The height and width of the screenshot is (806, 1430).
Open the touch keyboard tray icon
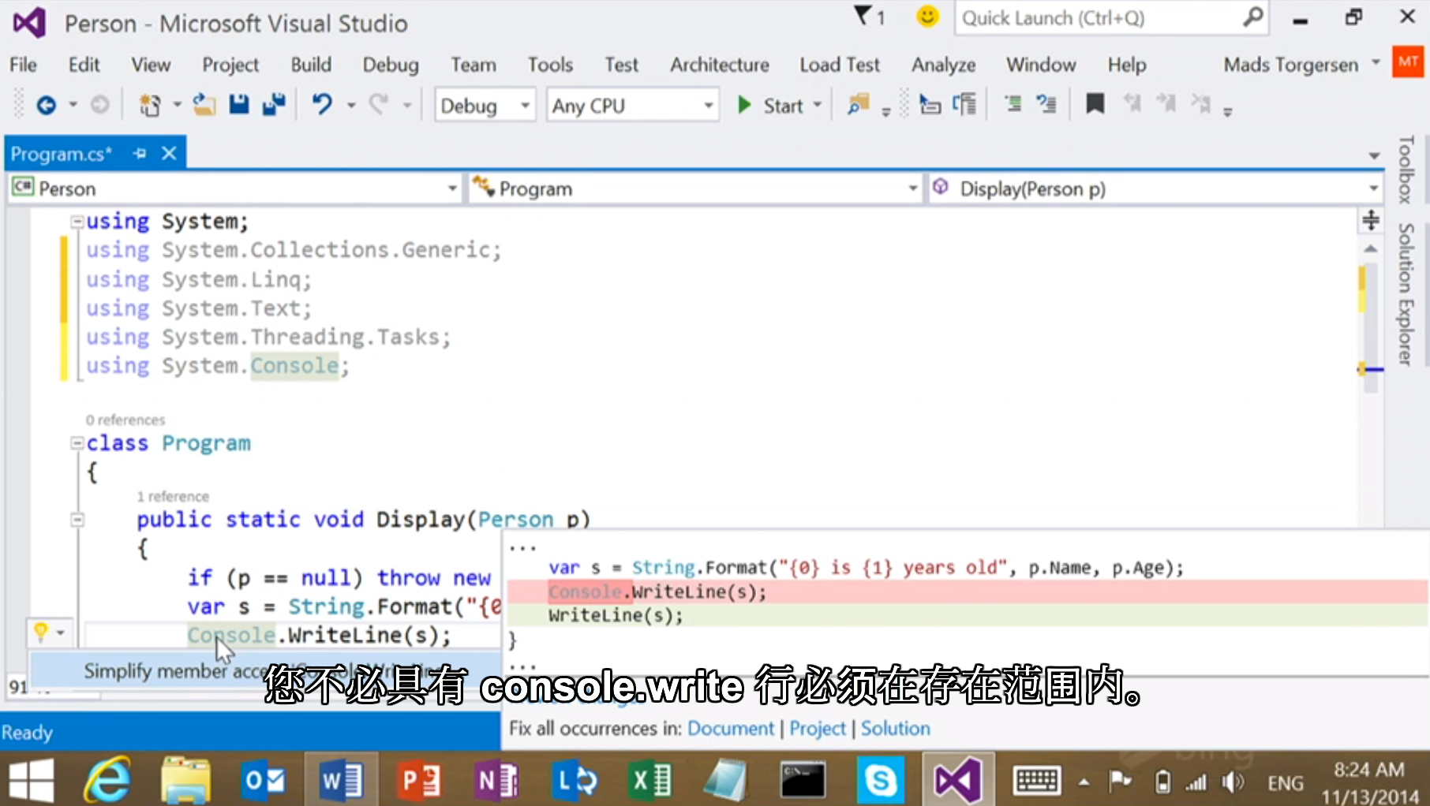tap(1036, 781)
